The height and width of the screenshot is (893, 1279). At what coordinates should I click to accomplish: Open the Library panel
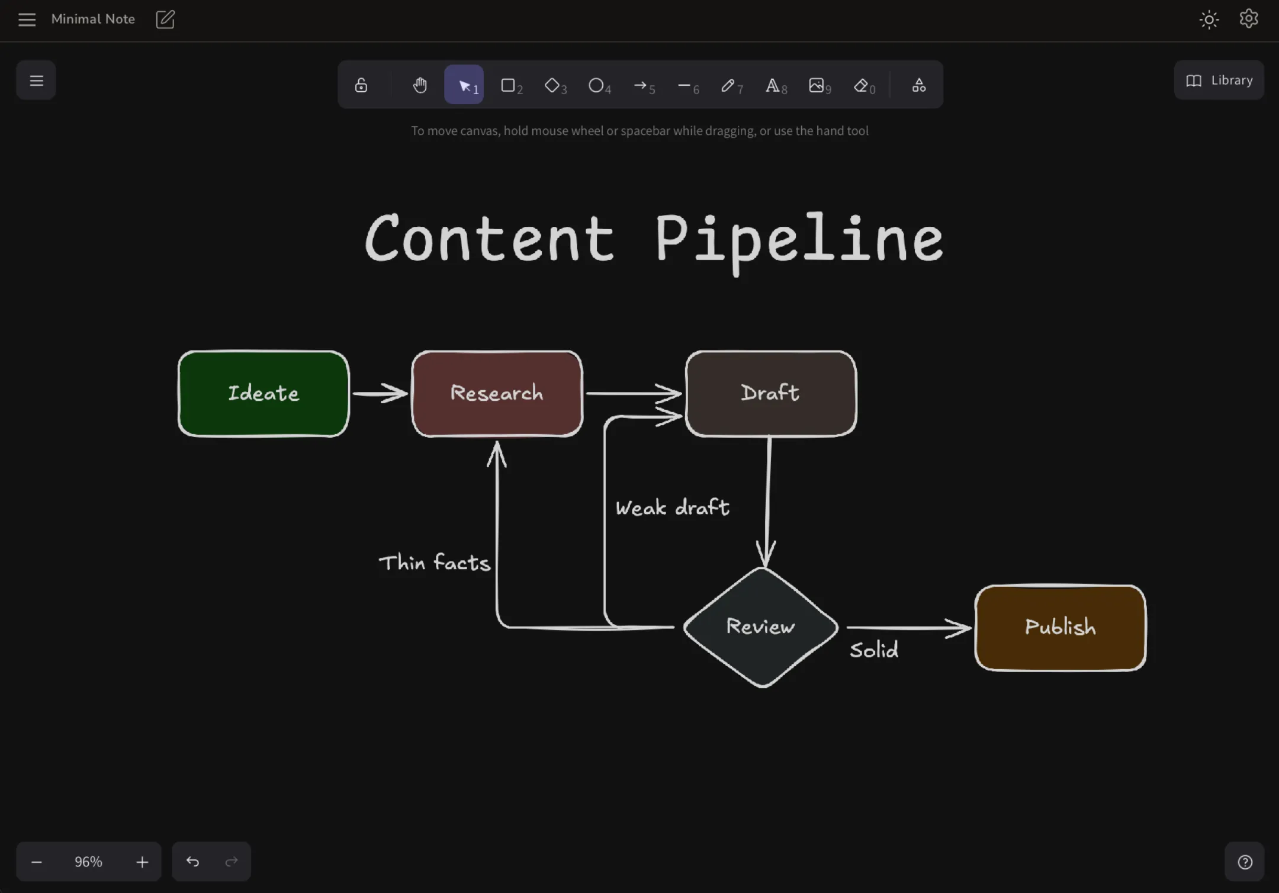pos(1219,80)
